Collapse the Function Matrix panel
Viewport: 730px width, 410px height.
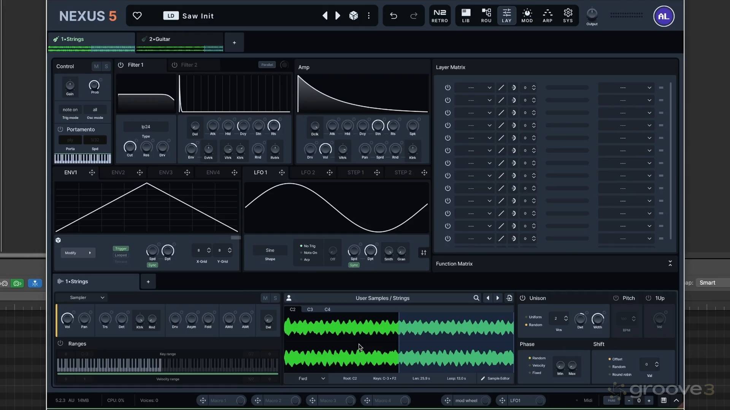point(670,263)
